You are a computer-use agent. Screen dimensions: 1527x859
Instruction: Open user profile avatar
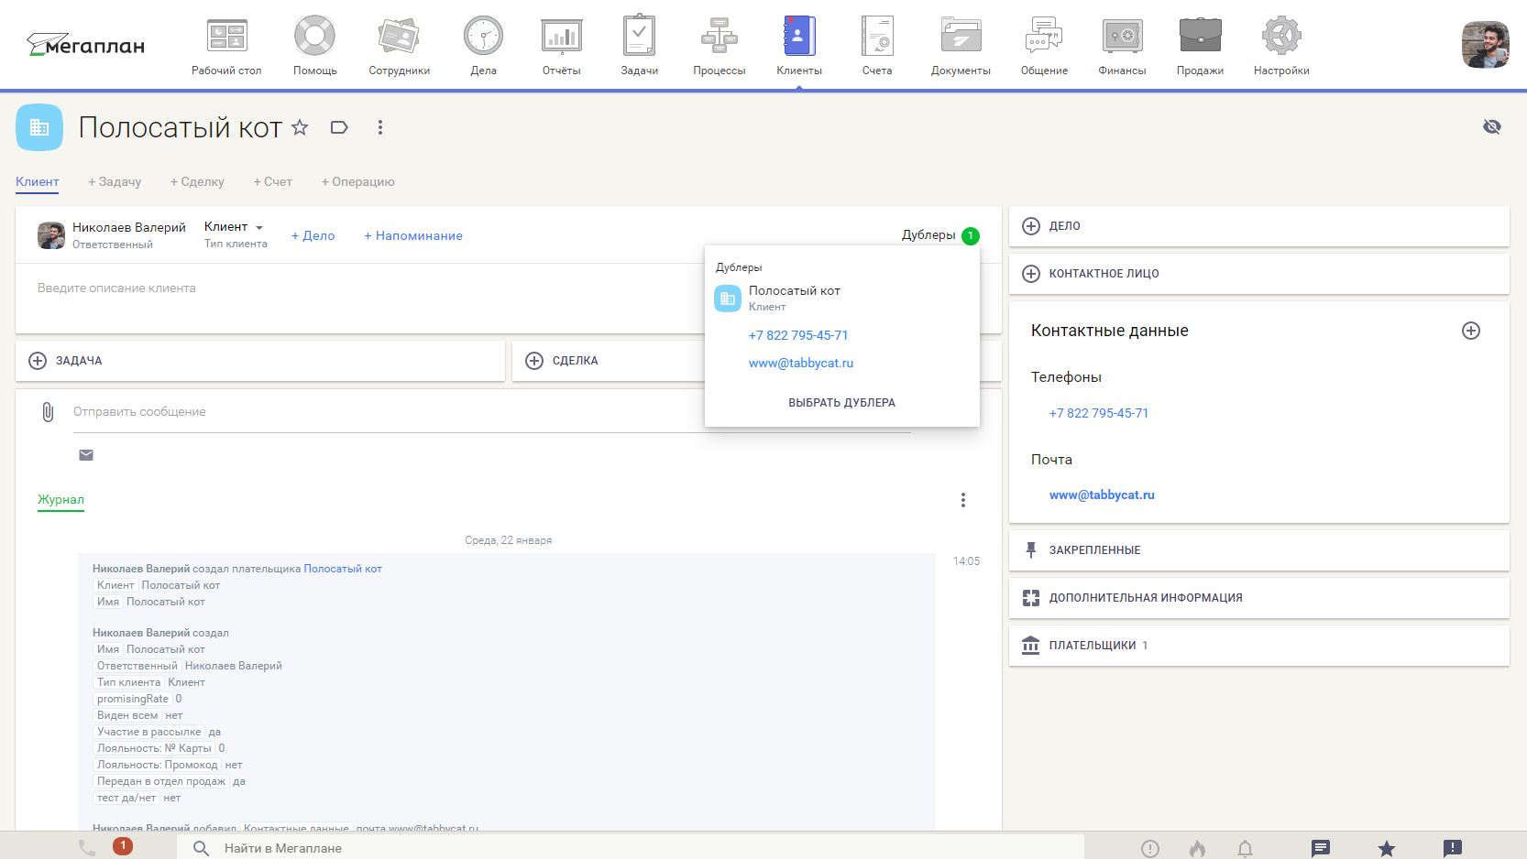[1485, 45]
